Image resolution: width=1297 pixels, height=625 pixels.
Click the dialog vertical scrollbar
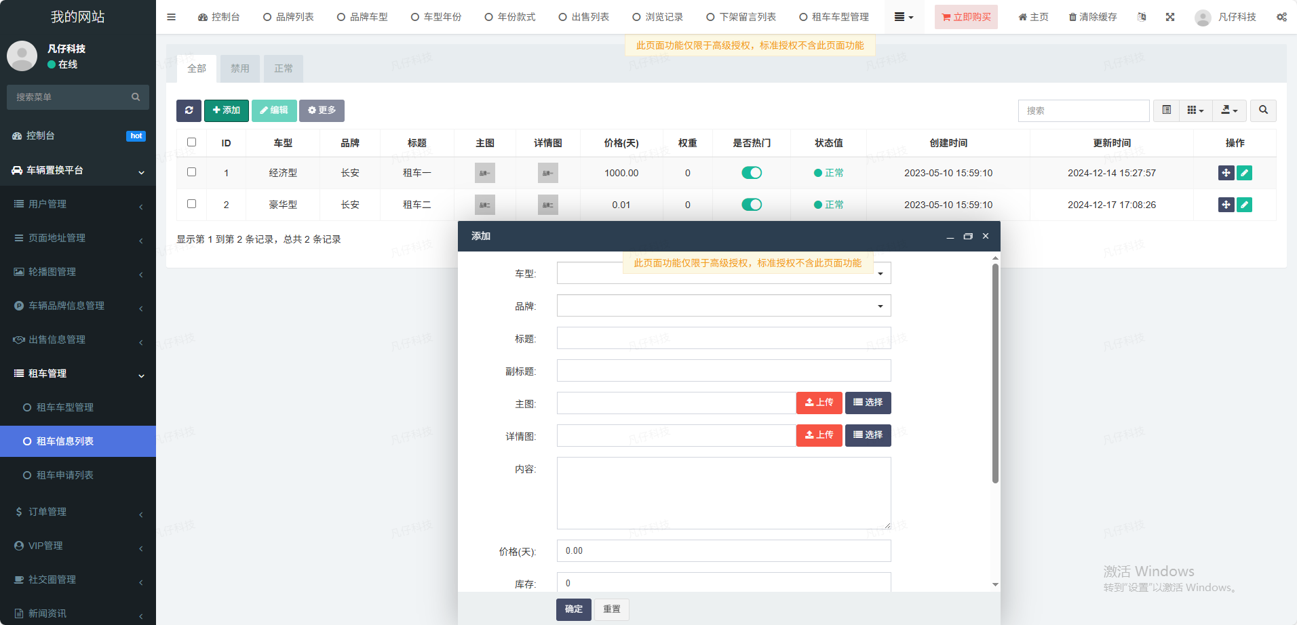(995, 373)
